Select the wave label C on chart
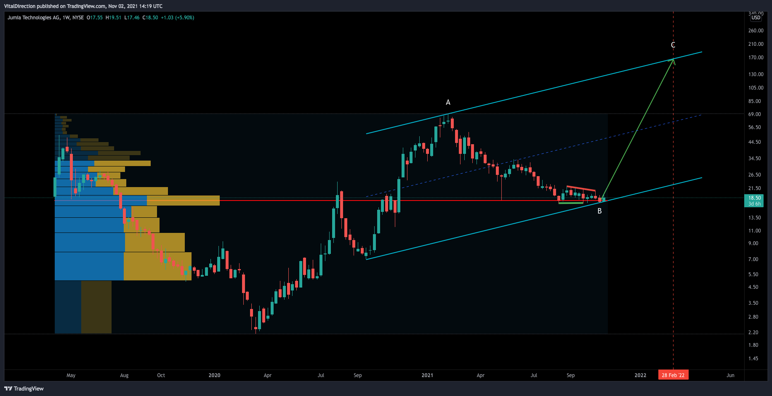The width and height of the screenshot is (772, 396). [673, 45]
